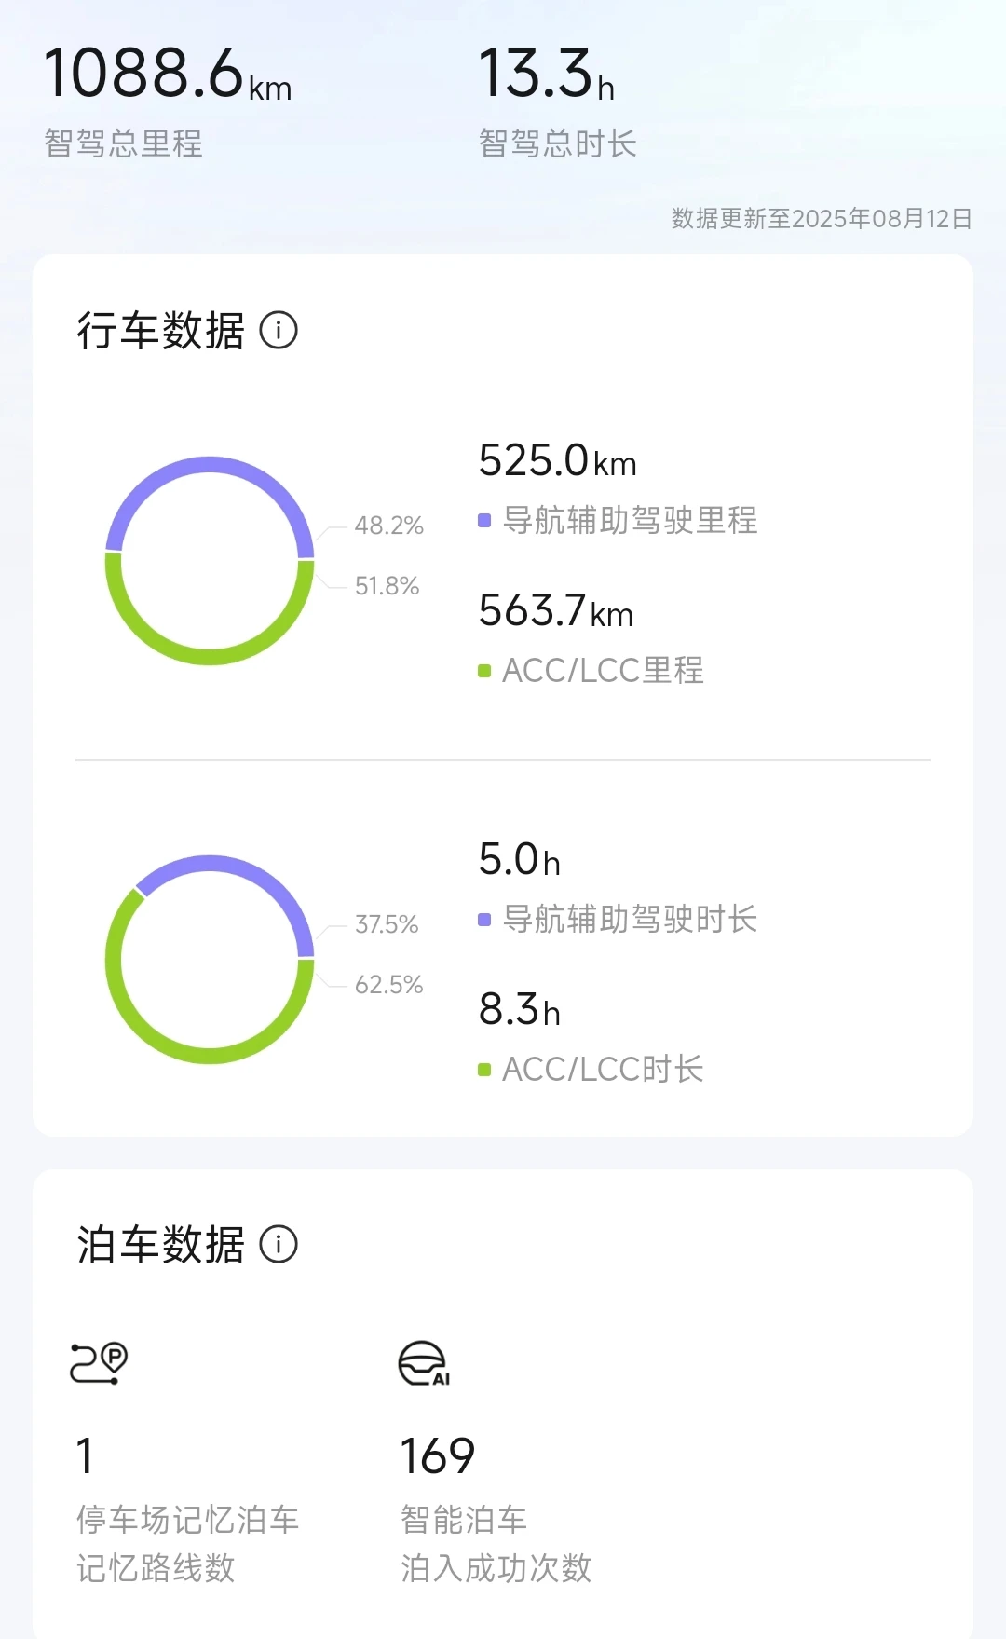The width and height of the screenshot is (1006, 1639).
Task: Tap info icon next to 泊车数据
Action: coord(279,1245)
